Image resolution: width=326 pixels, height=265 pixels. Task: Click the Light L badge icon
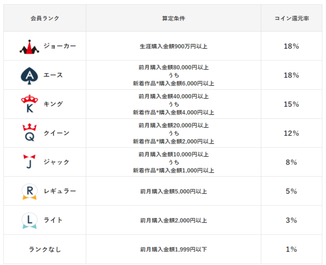tap(29, 220)
